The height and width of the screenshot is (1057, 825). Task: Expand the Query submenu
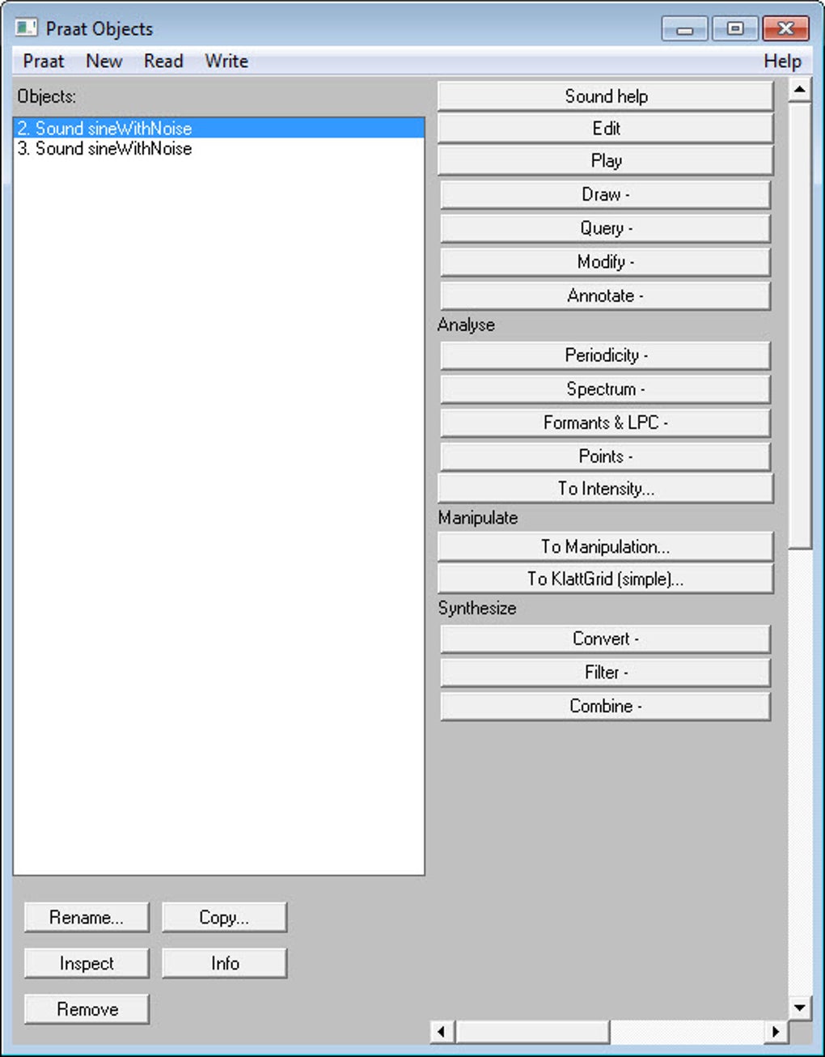pyautogui.click(x=606, y=228)
